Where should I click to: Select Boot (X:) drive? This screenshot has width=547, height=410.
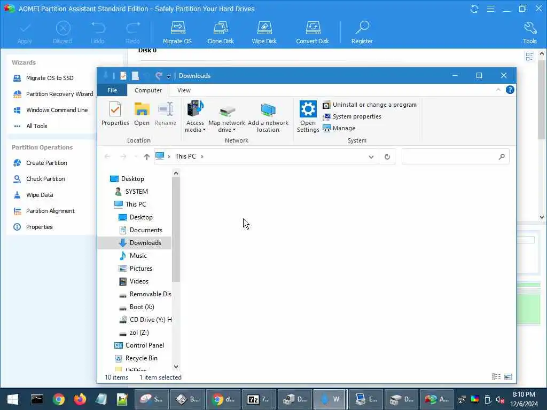[136, 307]
